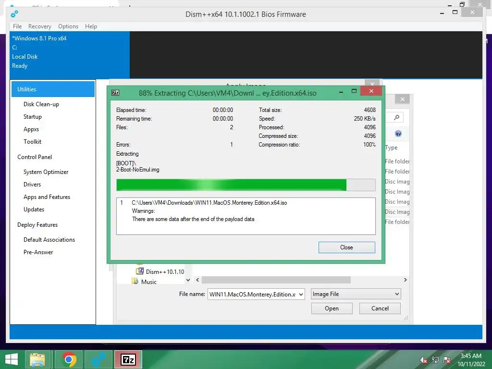Maximize the Dism++ window
The height and width of the screenshot is (369, 492).
click(455, 12)
